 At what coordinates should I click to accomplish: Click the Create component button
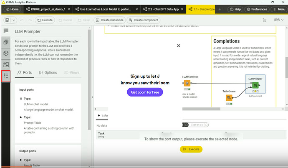(144, 20)
